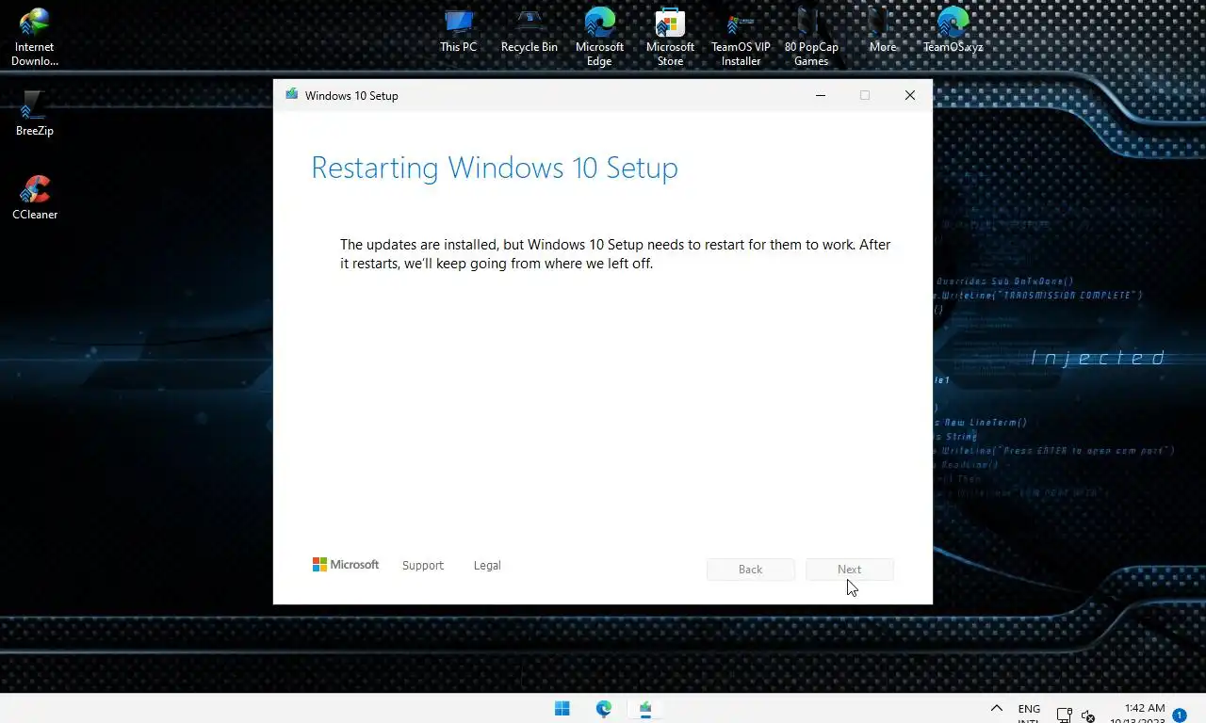Open the muted volume tray icon
1206x723 pixels.
tap(1088, 715)
